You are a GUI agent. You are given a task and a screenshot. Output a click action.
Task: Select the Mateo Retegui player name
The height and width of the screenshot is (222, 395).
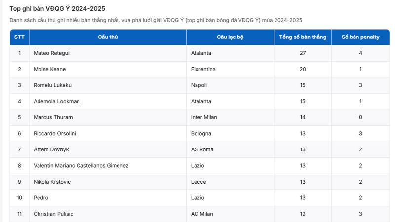point(52,53)
